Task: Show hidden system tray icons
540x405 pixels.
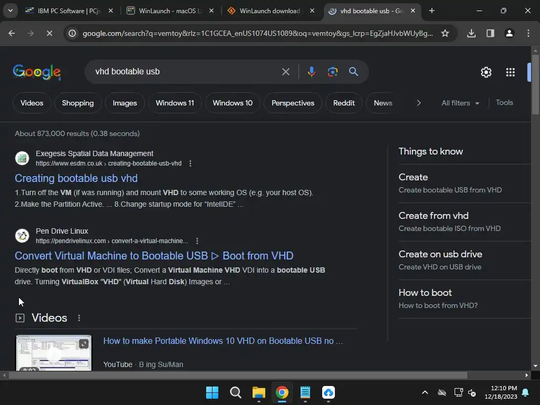Action: coord(425,392)
